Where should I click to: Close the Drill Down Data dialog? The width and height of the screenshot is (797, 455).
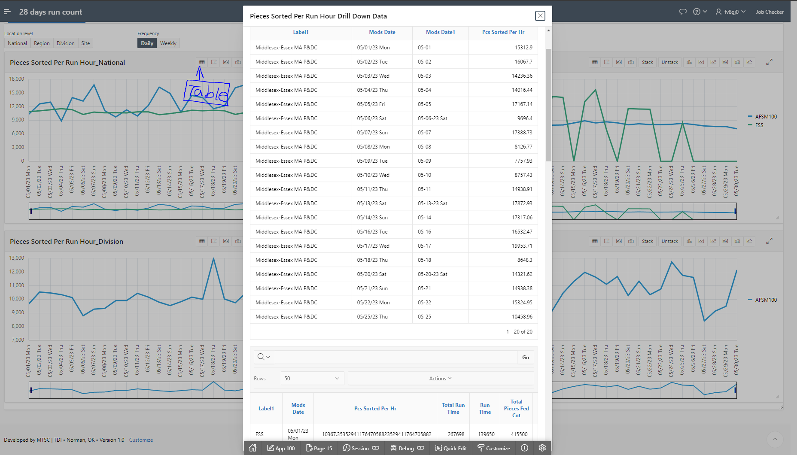[x=540, y=16]
